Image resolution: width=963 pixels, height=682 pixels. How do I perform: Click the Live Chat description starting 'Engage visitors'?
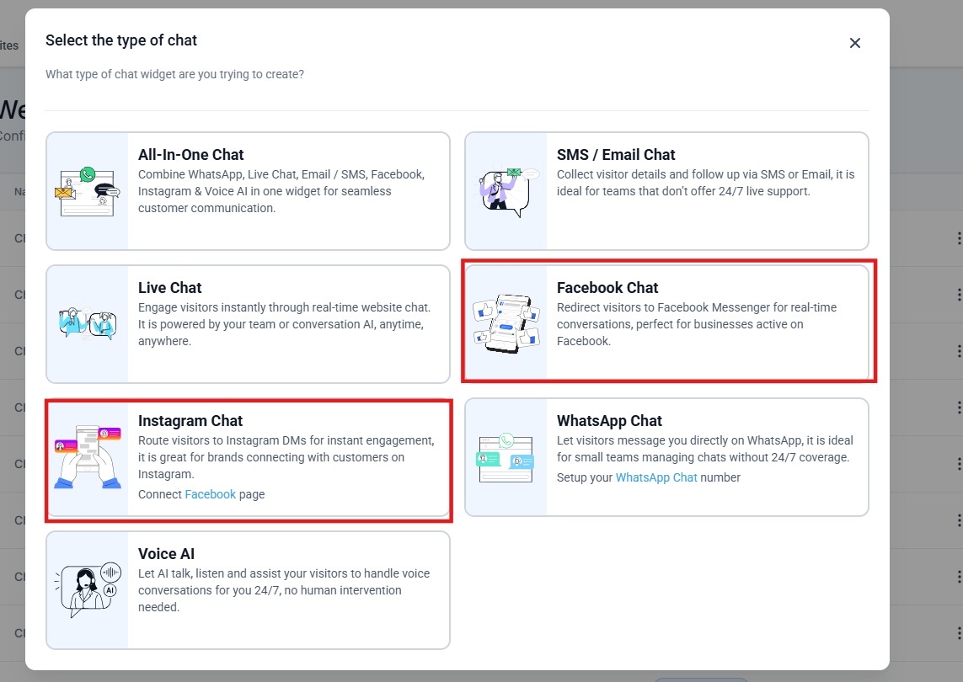285,324
